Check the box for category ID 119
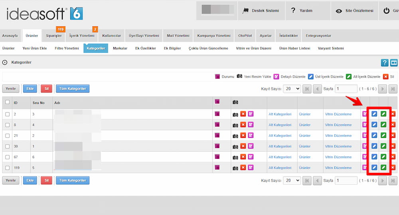Viewport: 399px width, 215px height. click(x=8, y=168)
